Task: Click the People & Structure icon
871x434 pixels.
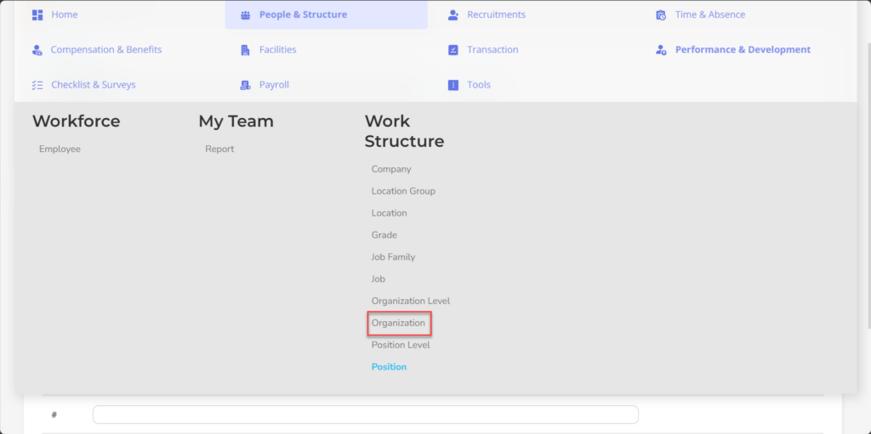Action: 246,15
